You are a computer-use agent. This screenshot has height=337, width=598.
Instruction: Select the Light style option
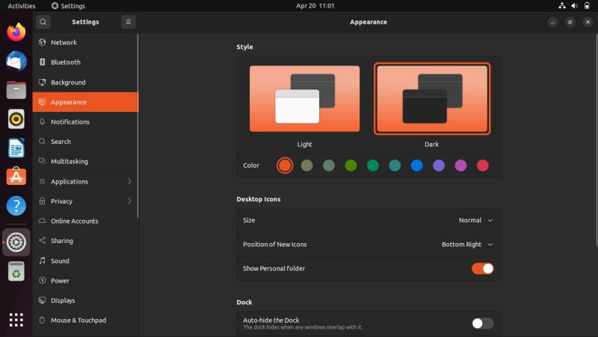[x=304, y=99]
